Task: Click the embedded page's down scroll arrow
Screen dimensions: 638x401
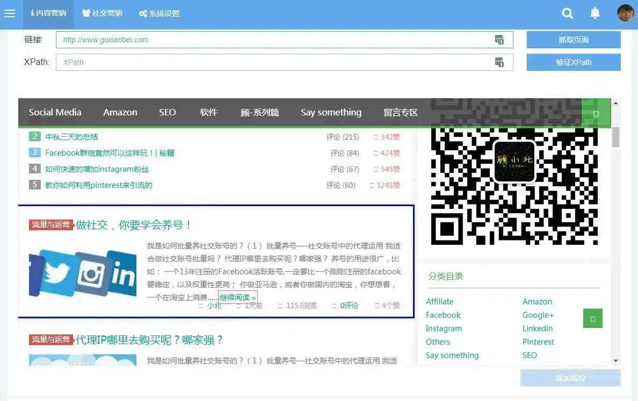Action: [615, 361]
